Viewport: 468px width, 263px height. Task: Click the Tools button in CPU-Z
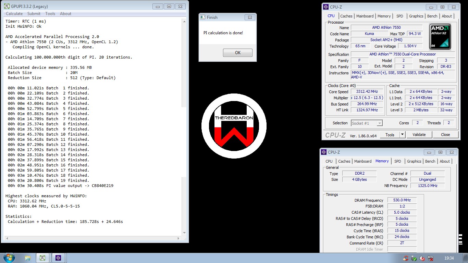(x=390, y=135)
